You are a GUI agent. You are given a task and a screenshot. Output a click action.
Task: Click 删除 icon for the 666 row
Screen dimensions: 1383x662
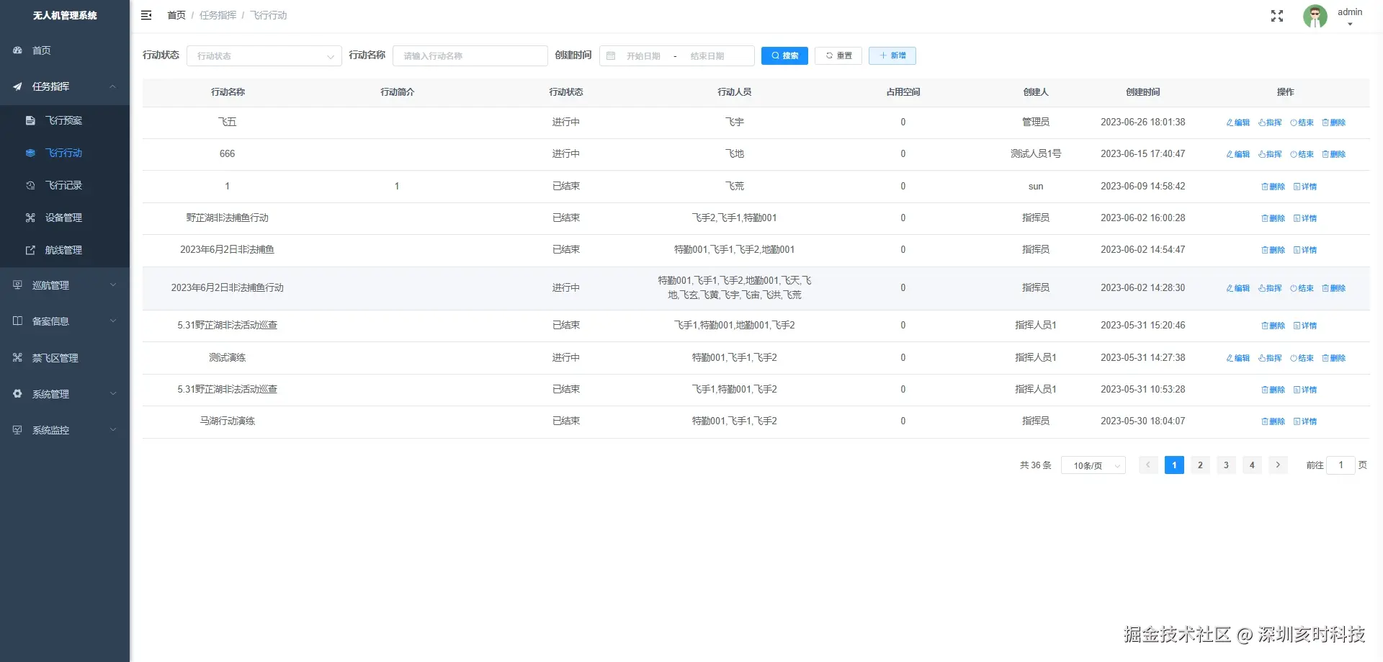pos(1333,154)
